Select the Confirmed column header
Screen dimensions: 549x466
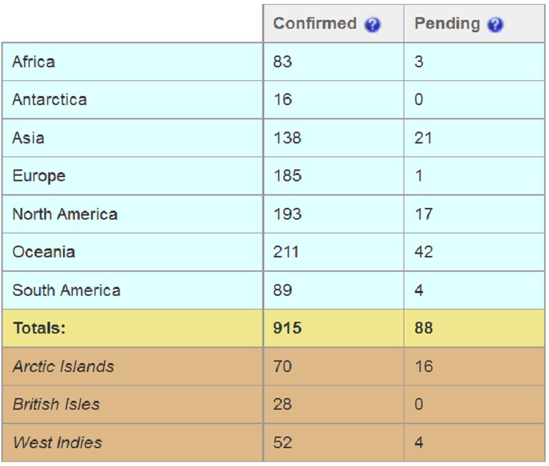[315, 24]
